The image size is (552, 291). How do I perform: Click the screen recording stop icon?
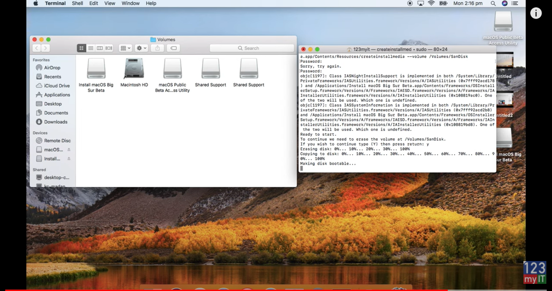tap(410, 3)
